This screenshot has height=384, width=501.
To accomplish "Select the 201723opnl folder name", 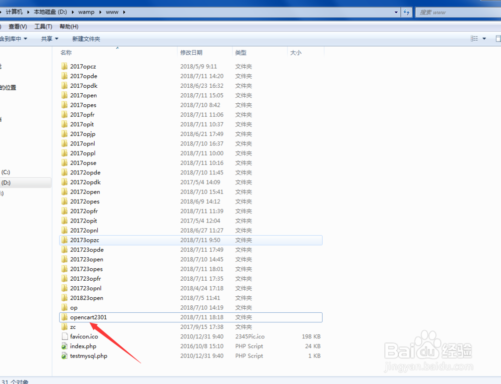I will (86, 288).
